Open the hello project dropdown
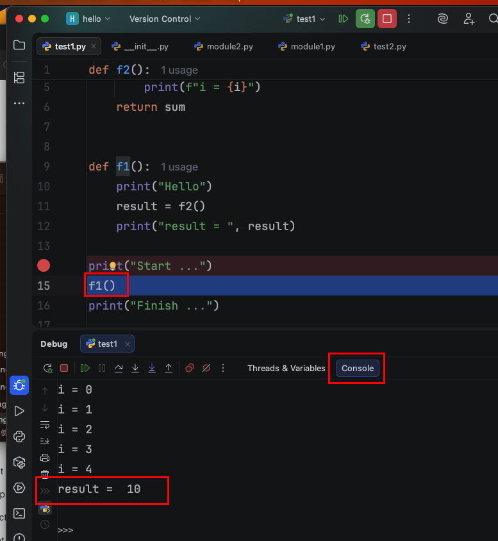Viewport: 498px width, 541px height. [88, 19]
